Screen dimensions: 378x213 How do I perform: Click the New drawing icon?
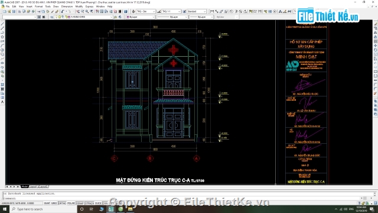click(x=5, y=11)
